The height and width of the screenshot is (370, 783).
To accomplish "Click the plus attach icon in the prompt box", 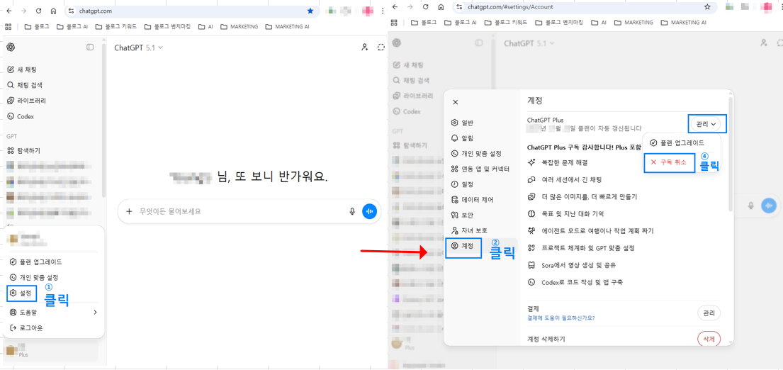I will 130,211.
